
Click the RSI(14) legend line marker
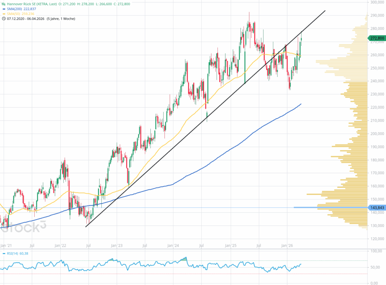point(4,253)
